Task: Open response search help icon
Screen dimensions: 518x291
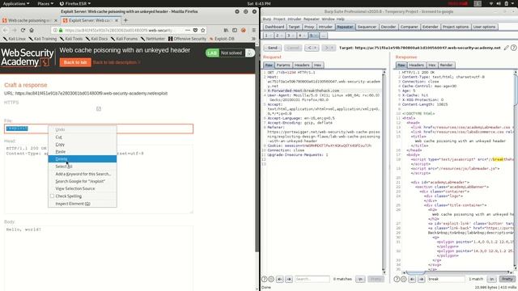Action: [x=397, y=279]
